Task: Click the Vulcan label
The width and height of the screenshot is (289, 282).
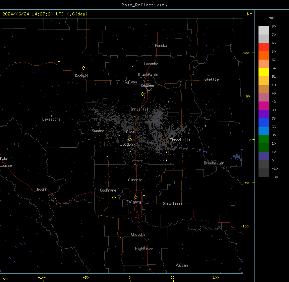Action: 182,265
